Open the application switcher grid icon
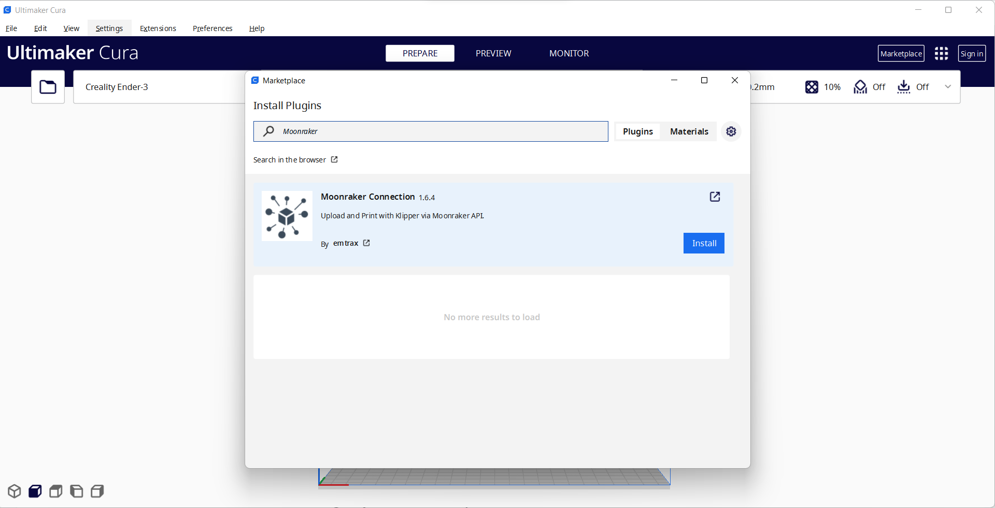This screenshot has height=508, width=995. click(x=941, y=53)
